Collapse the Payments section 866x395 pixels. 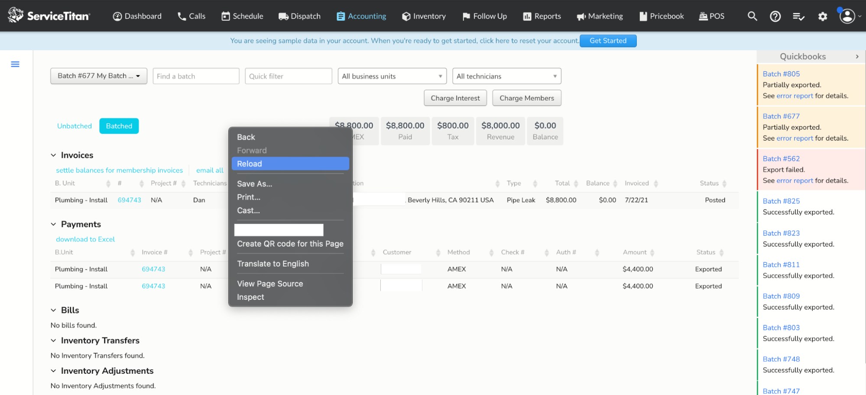tap(53, 225)
